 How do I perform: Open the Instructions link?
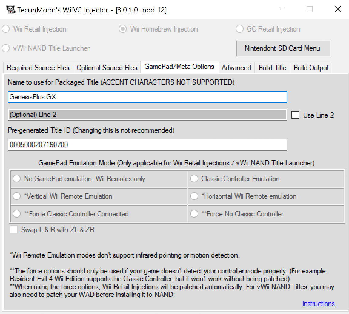pos(318,304)
